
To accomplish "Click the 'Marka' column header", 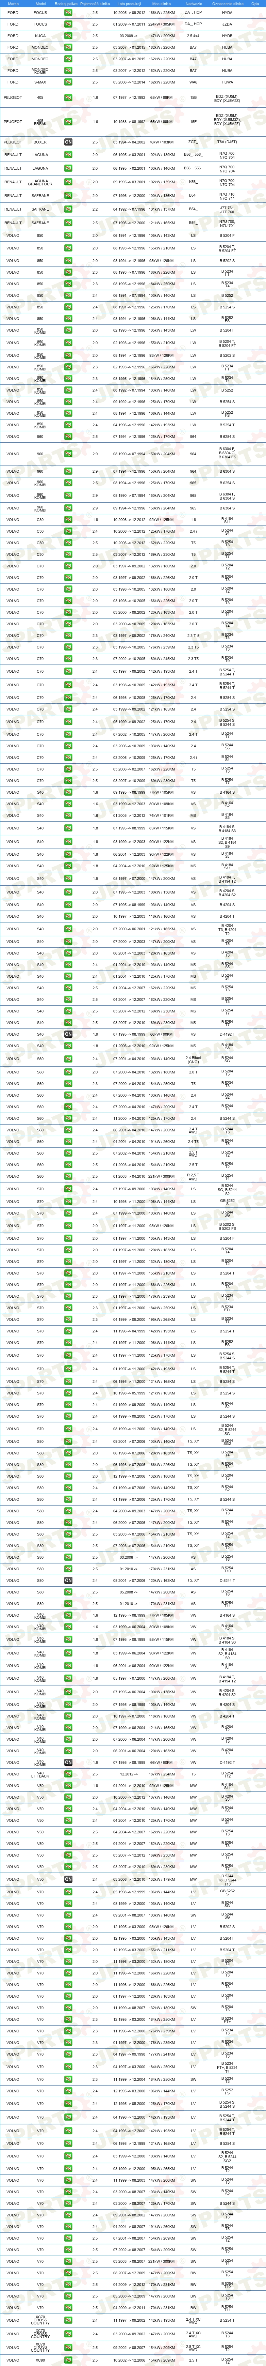I will pos(13,4).
